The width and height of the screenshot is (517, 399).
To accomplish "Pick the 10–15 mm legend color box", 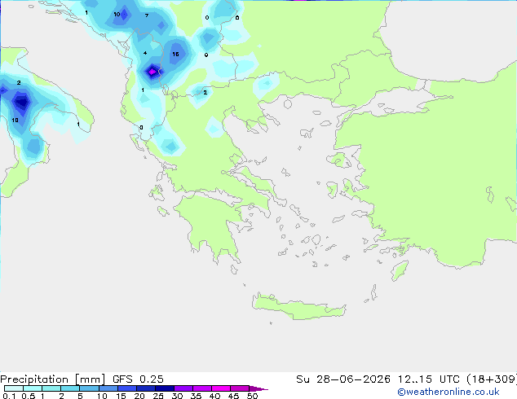I will (108, 388).
